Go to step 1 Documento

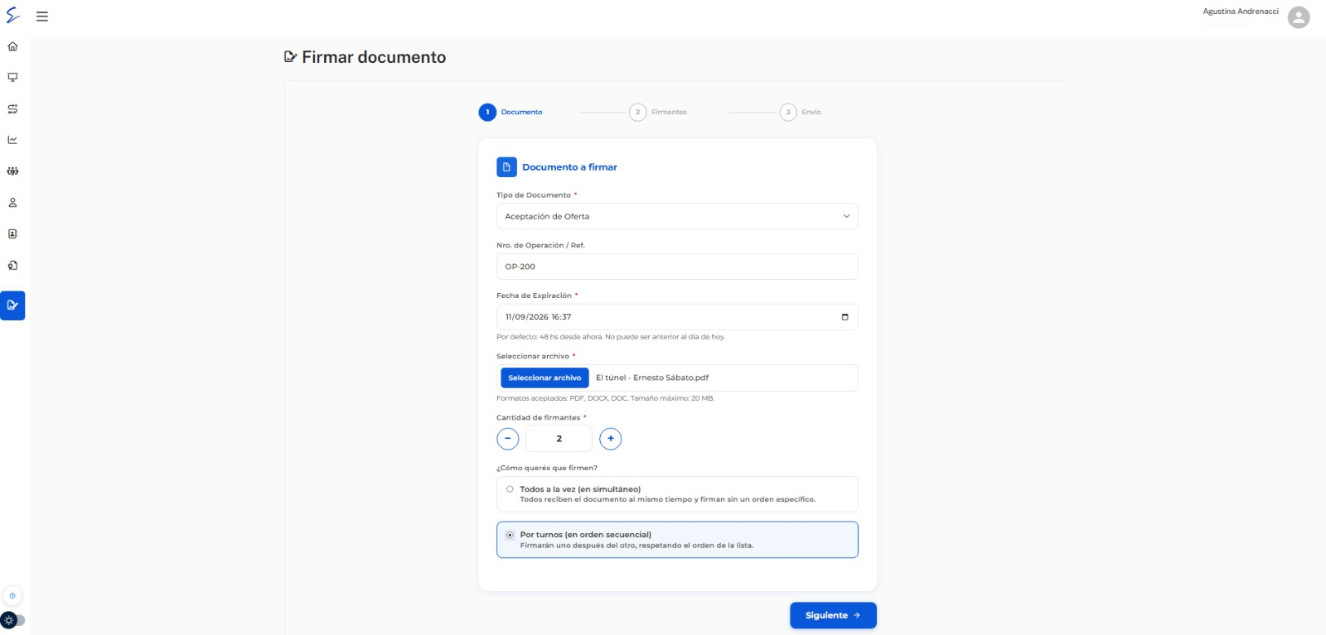511,112
